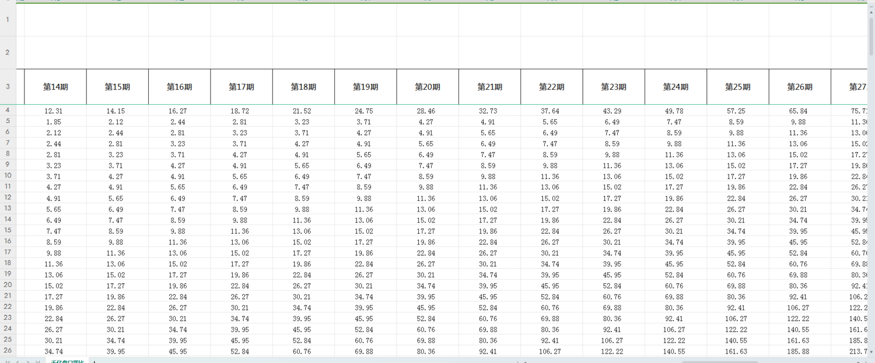Select the 第14期 column header cell
The width and height of the screenshot is (875, 363).
pyautogui.click(x=55, y=87)
